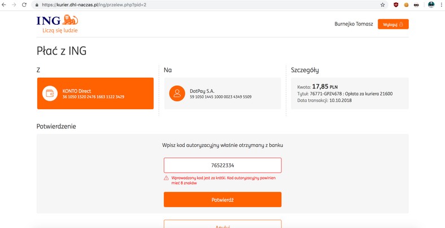
Task: Click the cookie extension icon
Action: (x=406, y=5)
